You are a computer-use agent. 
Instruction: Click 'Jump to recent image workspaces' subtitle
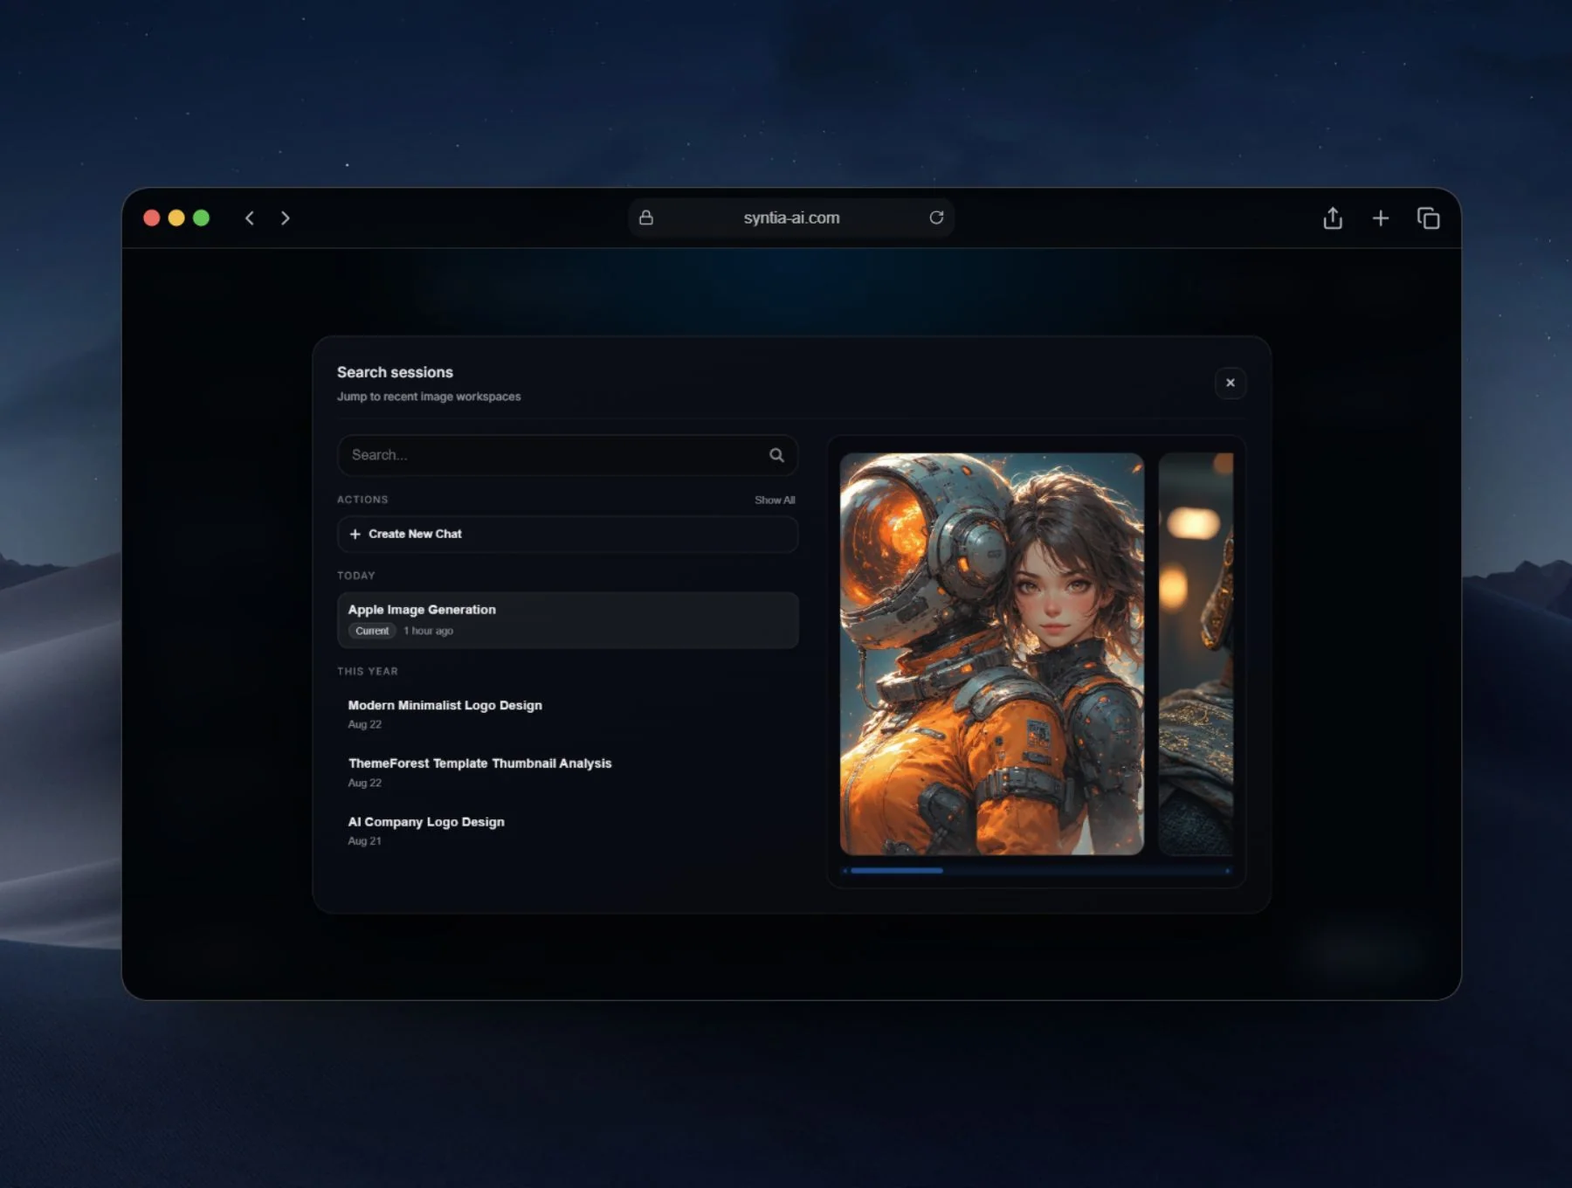click(x=429, y=397)
